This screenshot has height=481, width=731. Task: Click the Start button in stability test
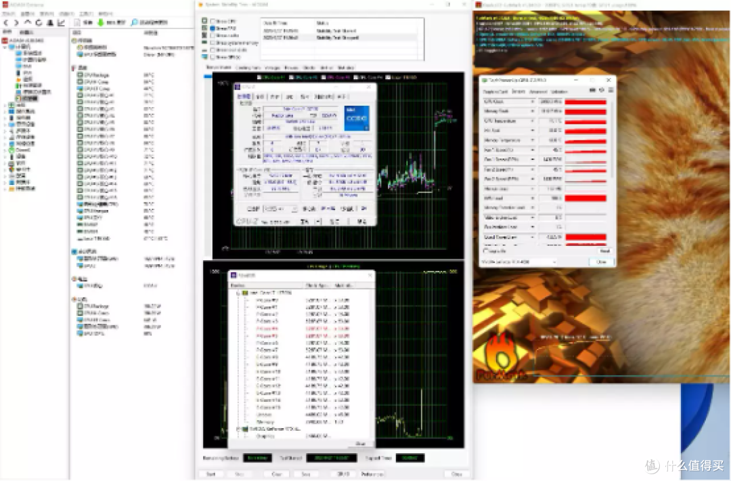coord(211,474)
